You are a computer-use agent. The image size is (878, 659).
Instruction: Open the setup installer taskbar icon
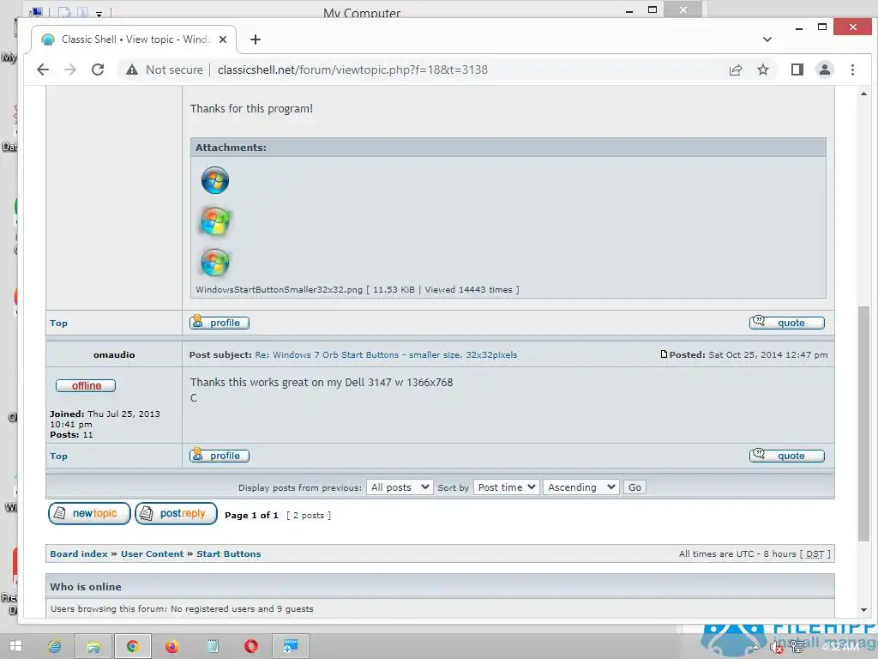291,646
